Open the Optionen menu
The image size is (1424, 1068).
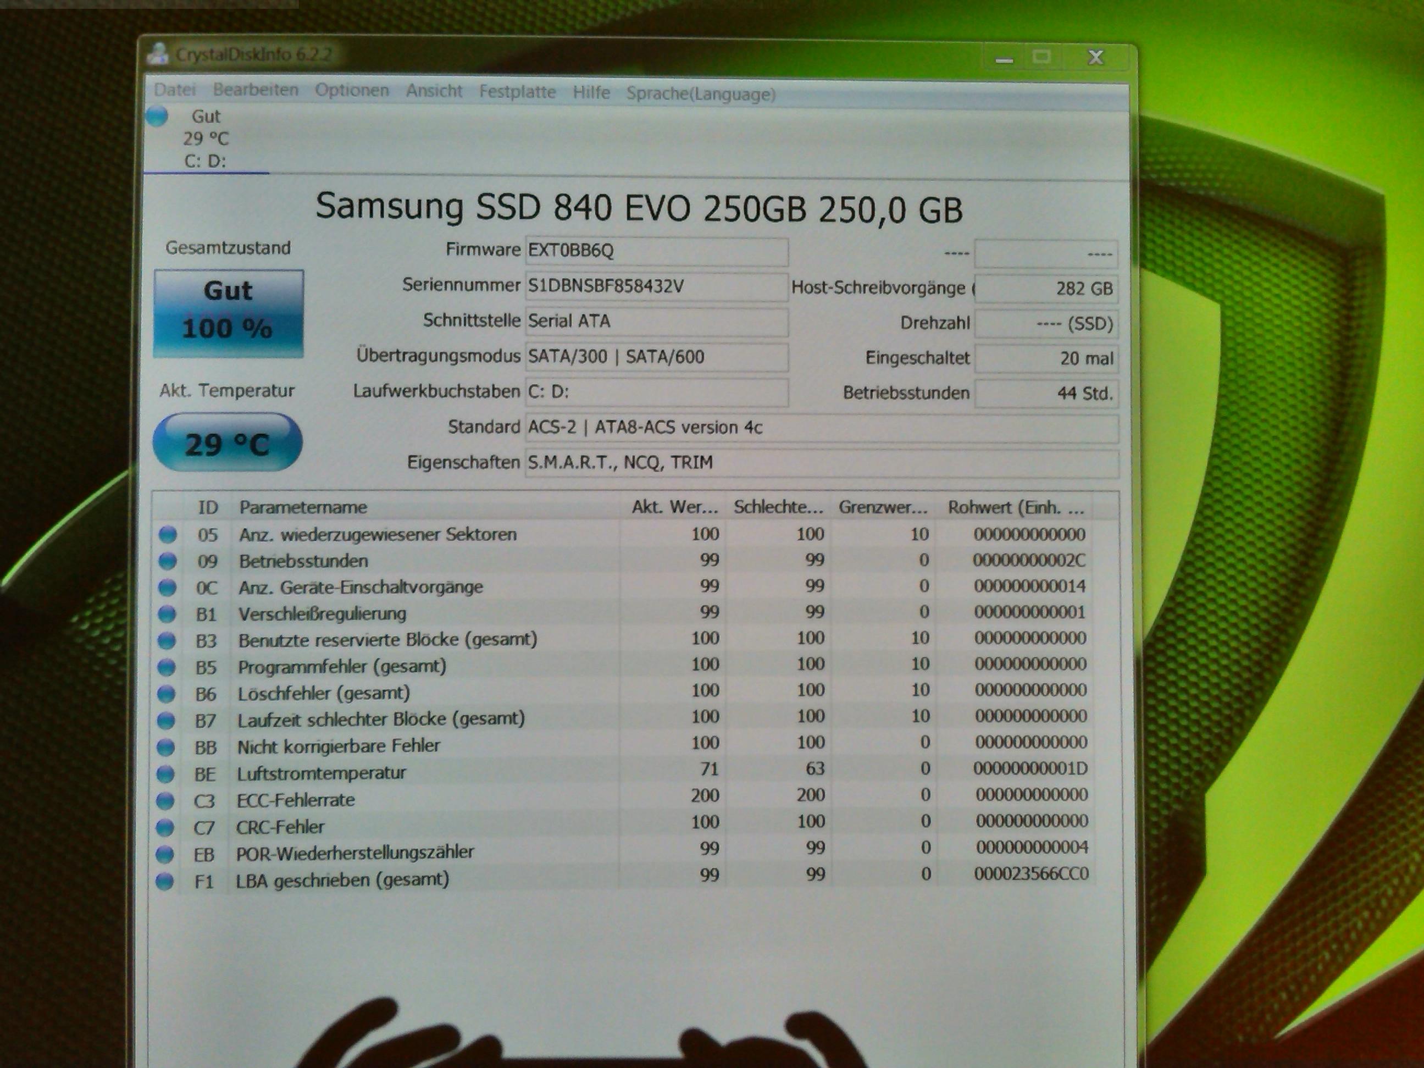pos(352,90)
